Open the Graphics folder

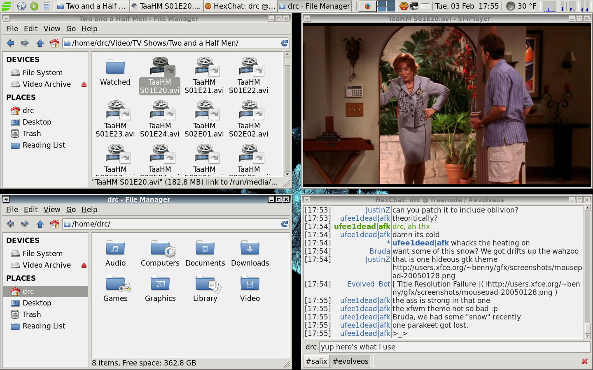pyautogui.click(x=160, y=289)
